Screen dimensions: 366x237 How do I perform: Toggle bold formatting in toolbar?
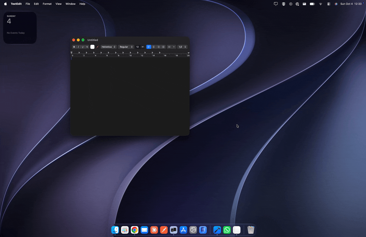point(74,47)
